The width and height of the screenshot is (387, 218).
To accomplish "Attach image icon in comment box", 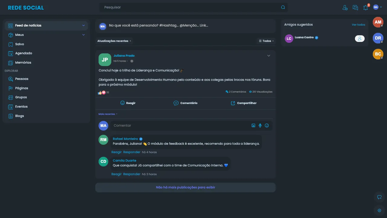I will coord(253,125).
